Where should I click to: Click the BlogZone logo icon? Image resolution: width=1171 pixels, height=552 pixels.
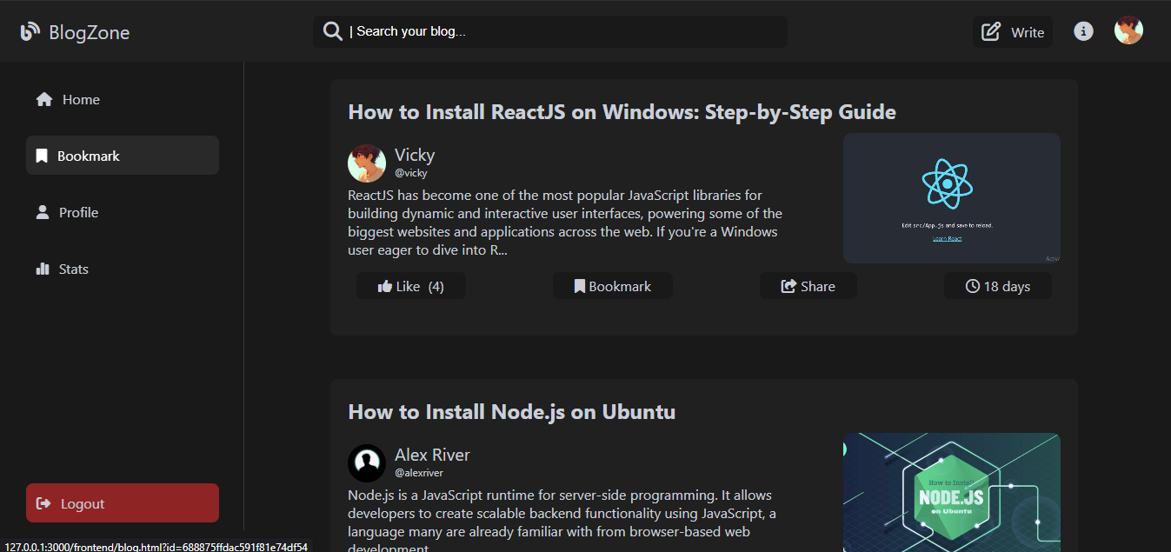point(30,31)
